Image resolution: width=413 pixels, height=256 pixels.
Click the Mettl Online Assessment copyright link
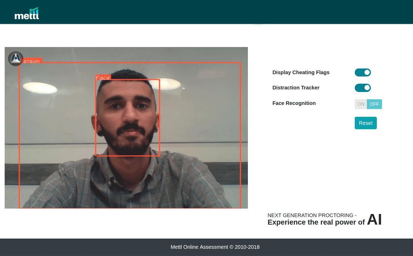coord(215,247)
